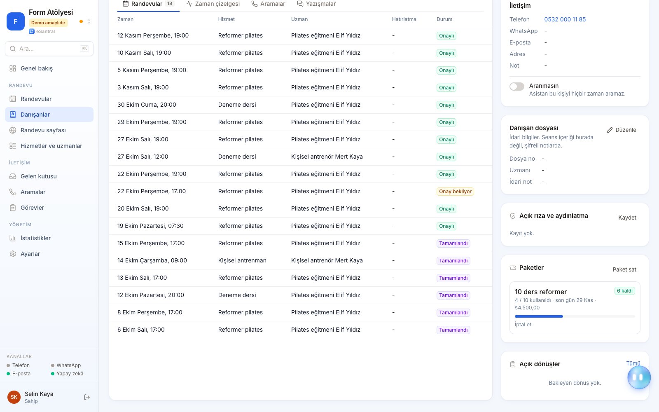Viewport: 659px width, 412px height.
Task: Switch to Zaman çizelgesi tab
Action: click(x=213, y=4)
